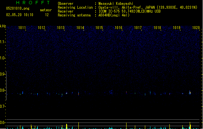Select the file name 05201010.png
Screen dimensions: 203x129
18,8
